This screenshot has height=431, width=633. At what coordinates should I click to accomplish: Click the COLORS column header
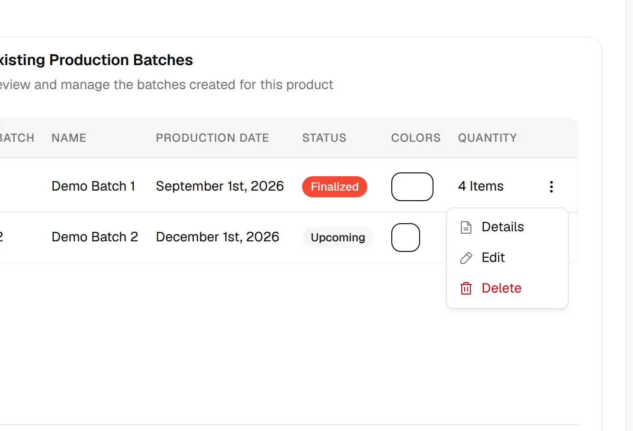pos(416,138)
